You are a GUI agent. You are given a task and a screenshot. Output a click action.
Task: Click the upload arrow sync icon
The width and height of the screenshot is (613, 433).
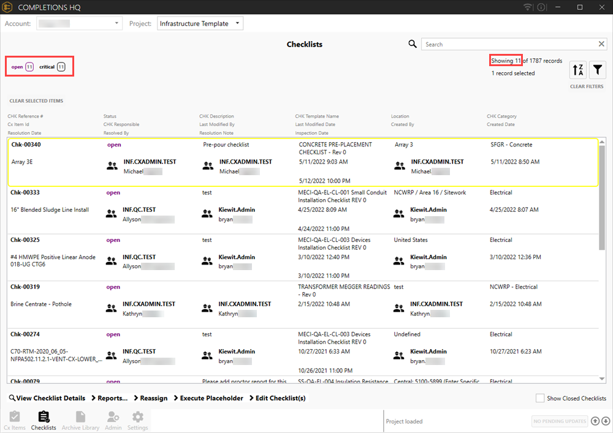coord(595,421)
